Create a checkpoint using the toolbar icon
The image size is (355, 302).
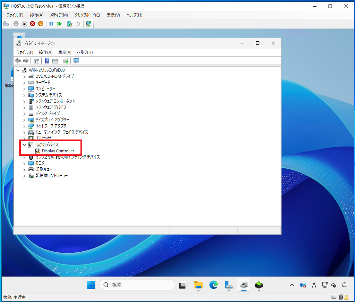pos(70,24)
